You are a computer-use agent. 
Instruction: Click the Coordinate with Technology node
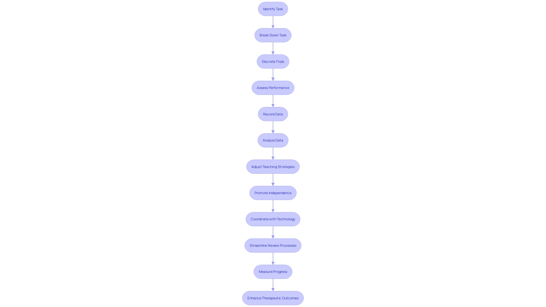coord(273,219)
